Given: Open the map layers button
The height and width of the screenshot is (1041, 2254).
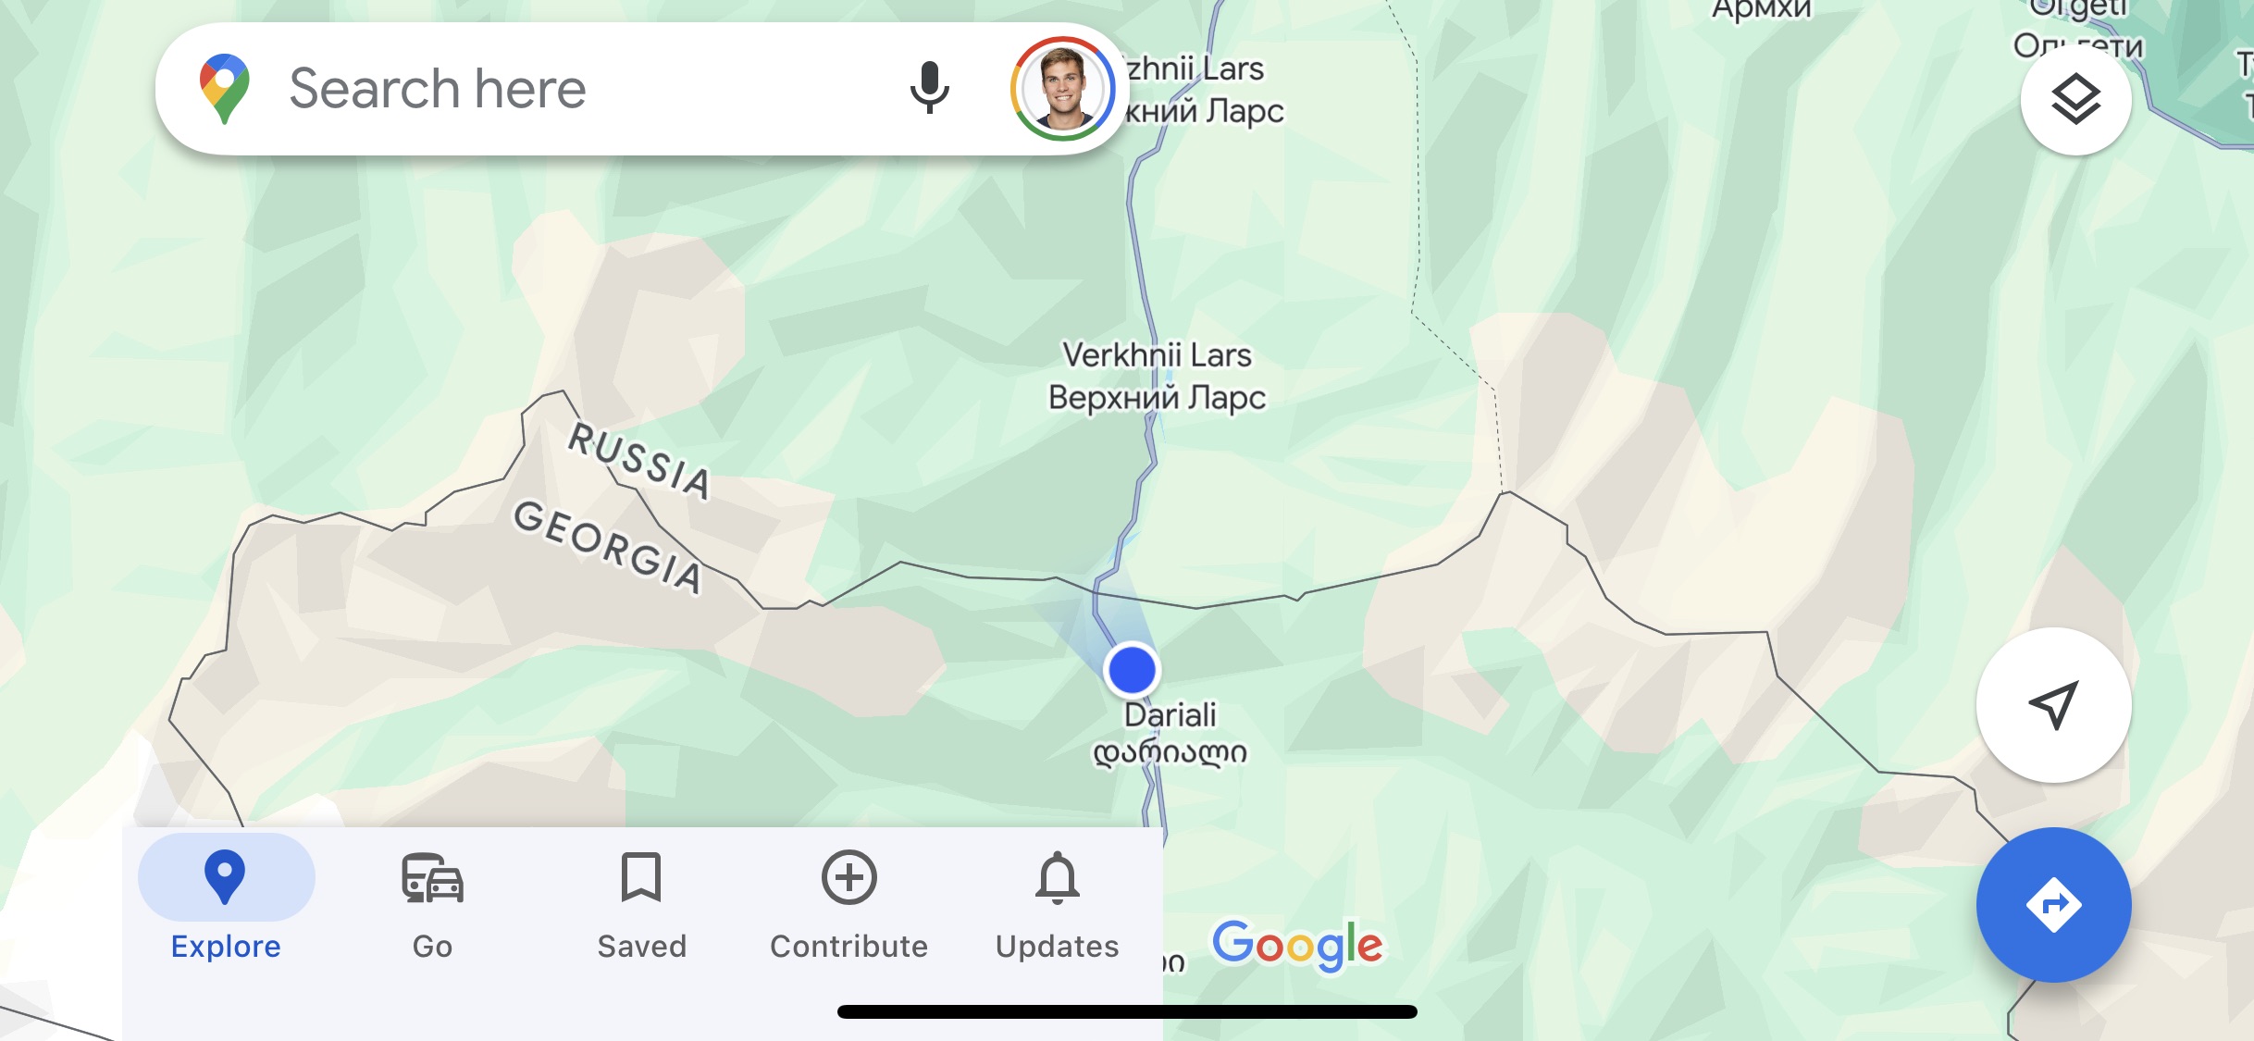Looking at the screenshot, I should point(2075,99).
